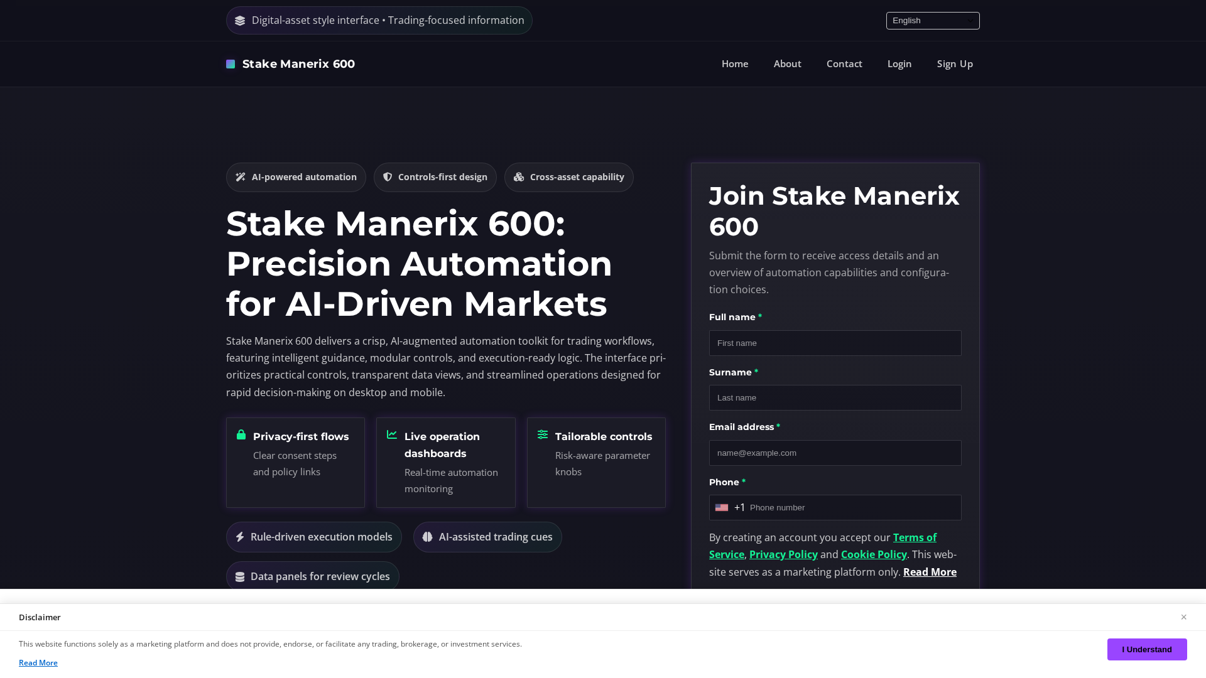Open the Contact page

pos(844,64)
